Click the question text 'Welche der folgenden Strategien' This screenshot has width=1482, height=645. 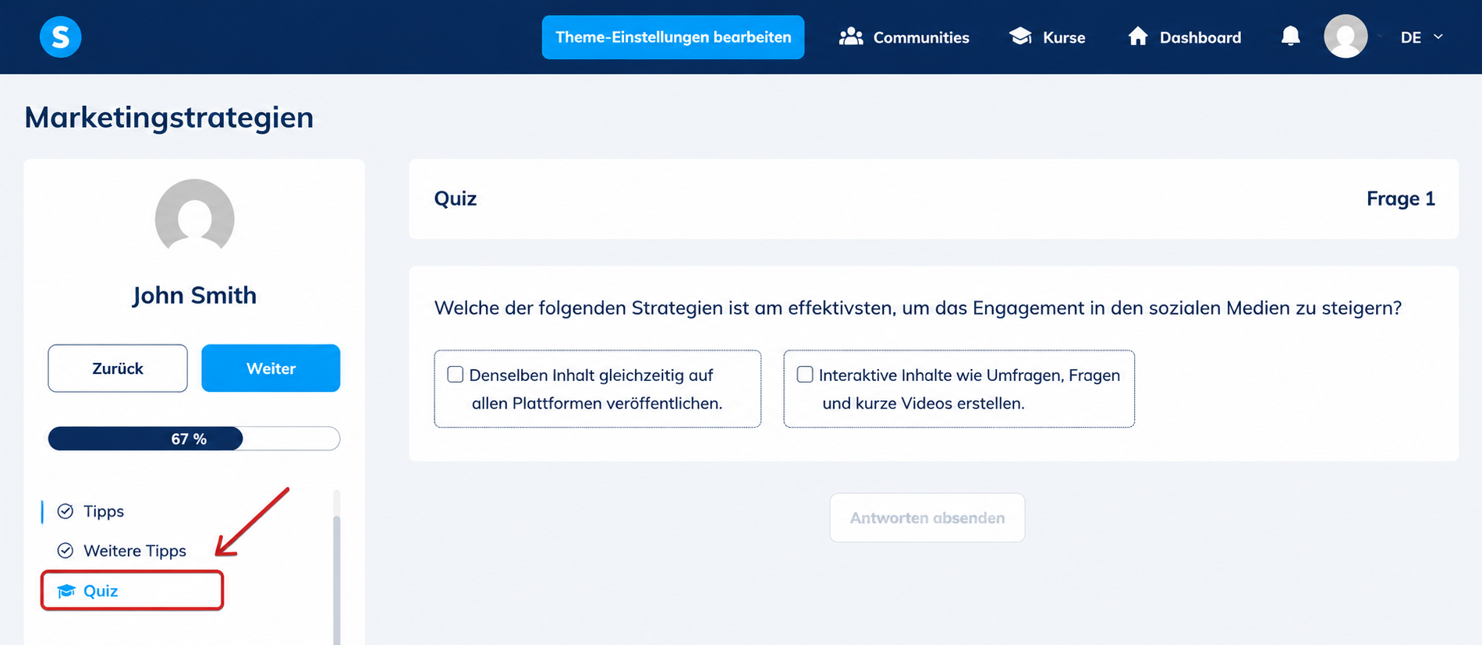click(x=918, y=308)
